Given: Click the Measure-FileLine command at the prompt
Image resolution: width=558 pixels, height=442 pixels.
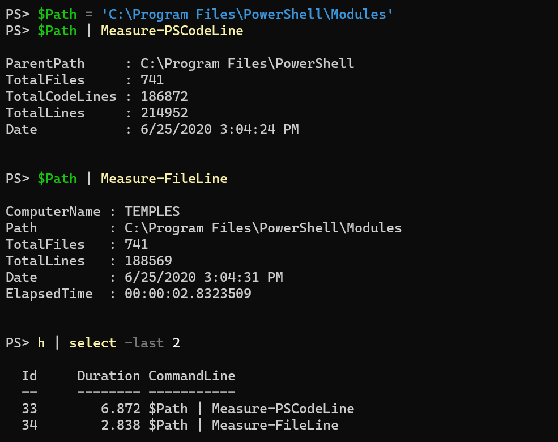Looking at the screenshot, I should [164, 178].
